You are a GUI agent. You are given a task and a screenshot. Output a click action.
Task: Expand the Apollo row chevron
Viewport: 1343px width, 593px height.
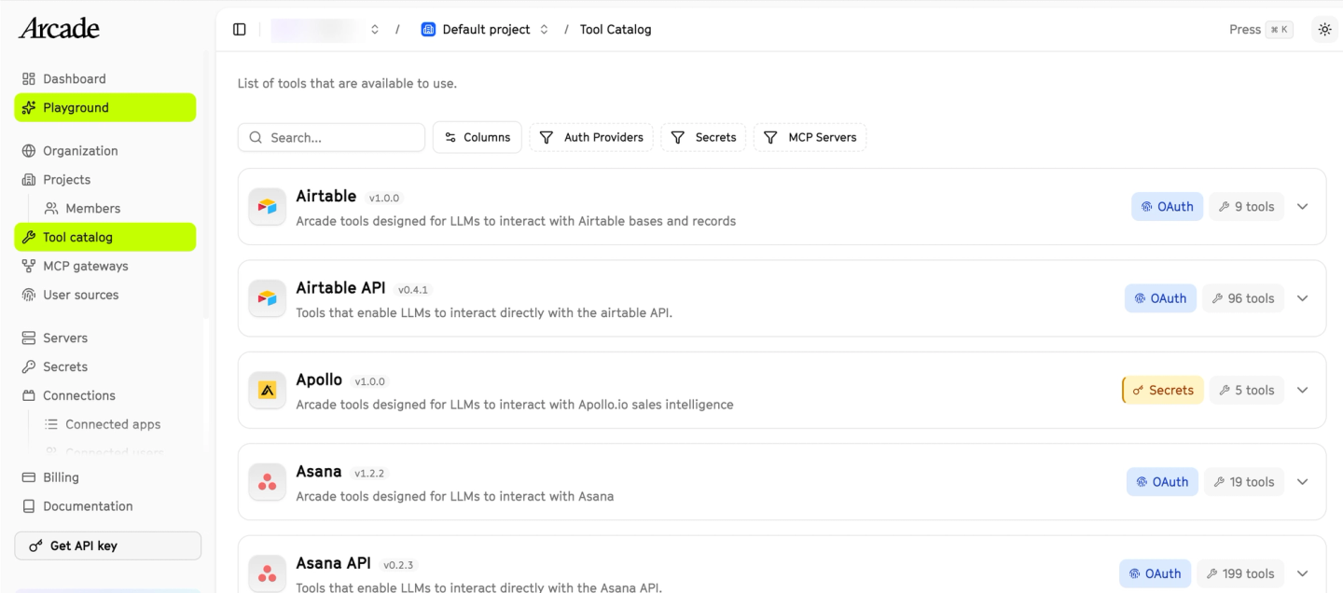click(x=1303, y=391)
